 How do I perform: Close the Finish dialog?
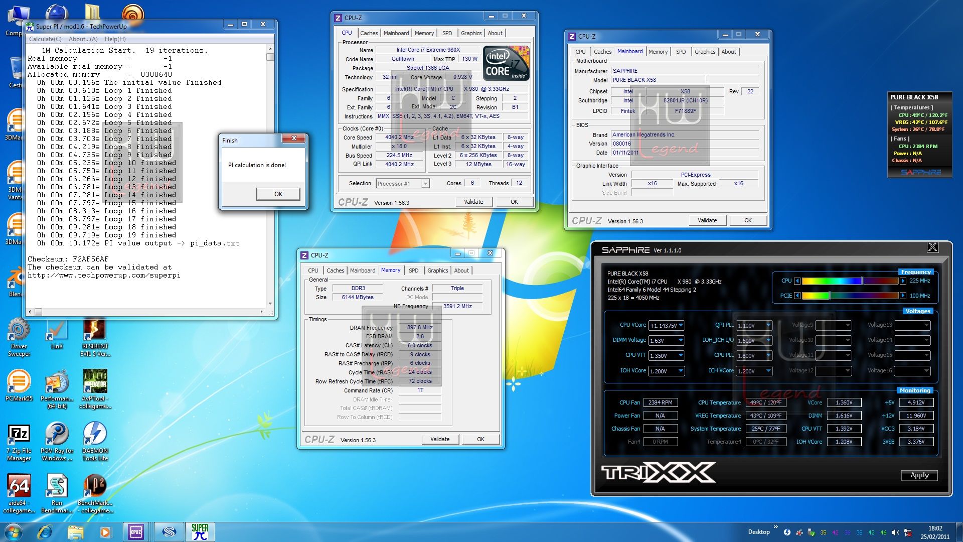tap(294, 138)
